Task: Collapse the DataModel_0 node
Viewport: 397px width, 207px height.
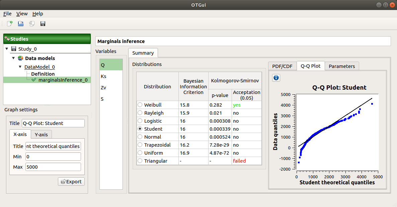Action: click(x=20, y=67)
